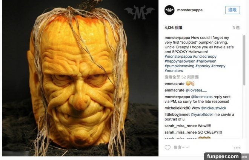
Task: Click the comments panel scrollbar
Action: click(244, 60)
